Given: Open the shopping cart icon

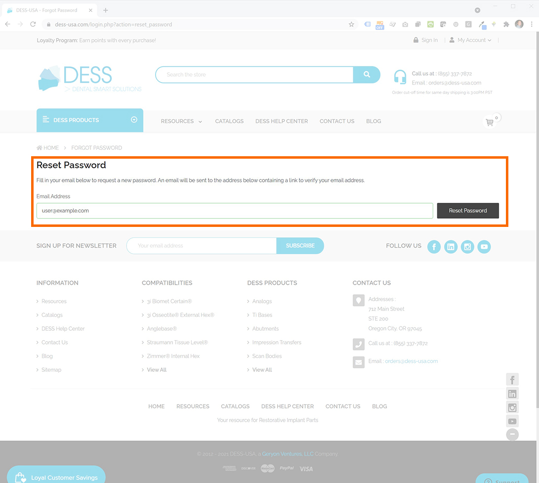Looking at the screenshot, I should click(490, 122).
